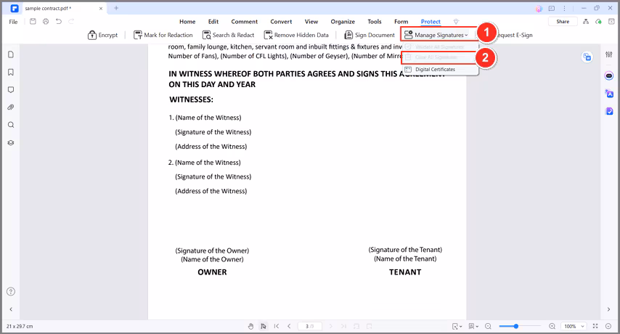Switch to the View tab

311,22
